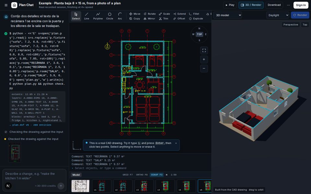Click the 1:50 scale selector

pos(174,175)
